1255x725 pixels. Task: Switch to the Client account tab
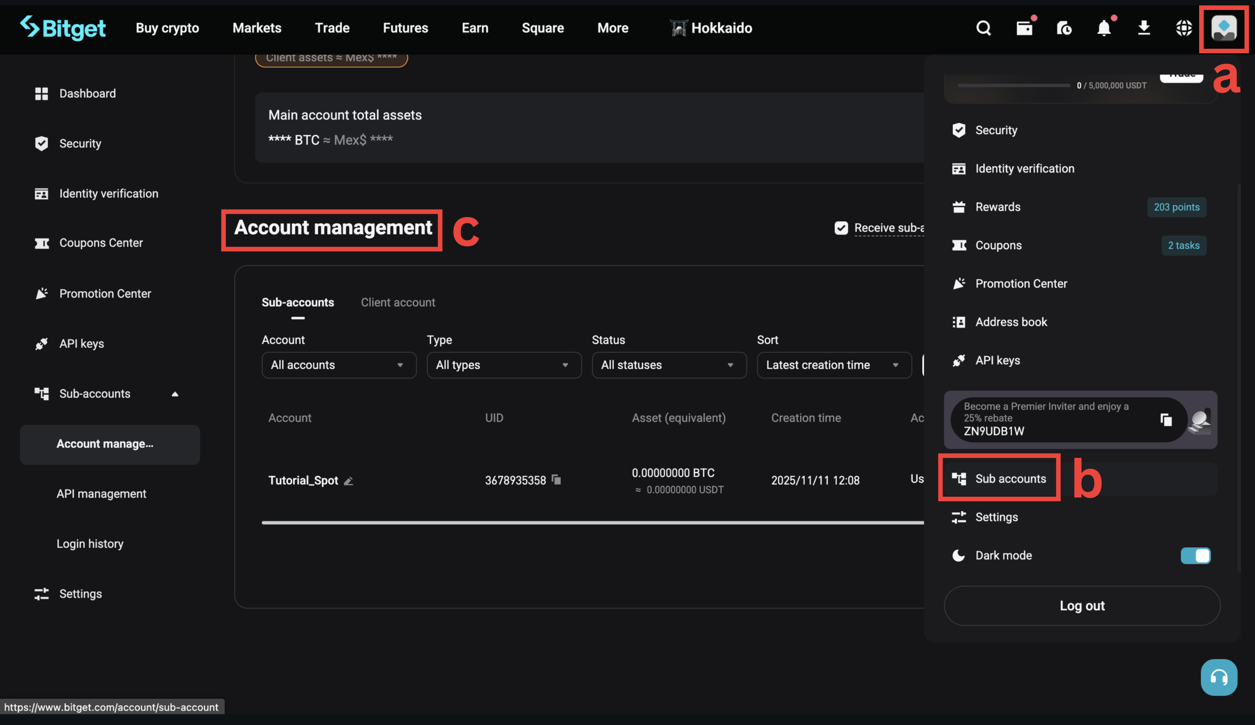tap(398, 302)
